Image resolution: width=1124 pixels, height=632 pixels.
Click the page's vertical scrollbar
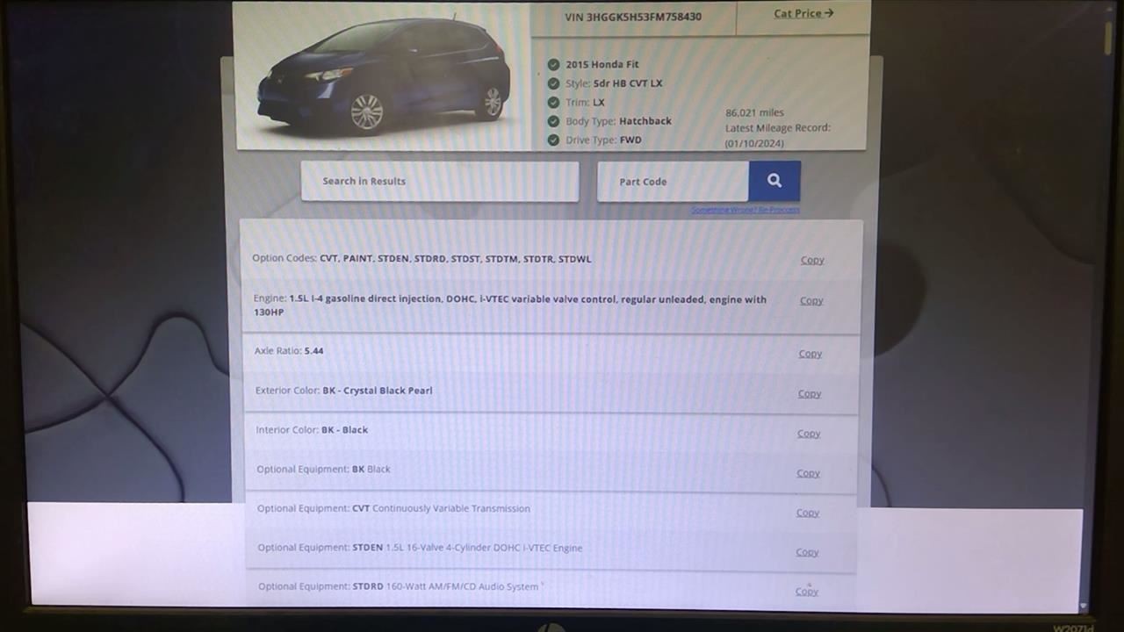pyautogui.click(x=1108, y=39)
